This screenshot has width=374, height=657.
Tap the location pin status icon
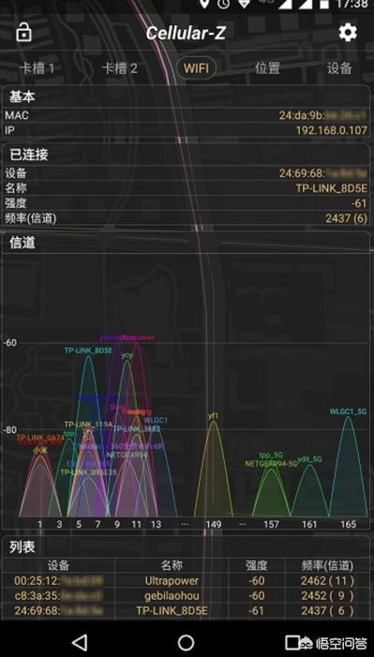pos(204,4)
